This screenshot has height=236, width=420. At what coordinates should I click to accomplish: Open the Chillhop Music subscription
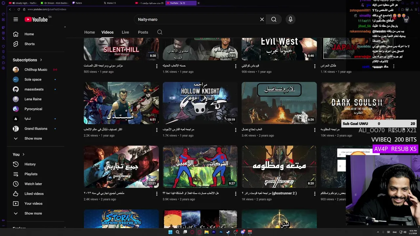[x=36, y=69]
